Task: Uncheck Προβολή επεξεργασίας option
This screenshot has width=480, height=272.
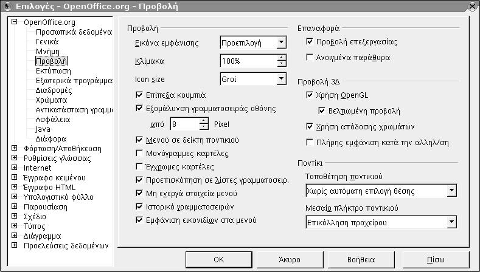Action: 310,41
